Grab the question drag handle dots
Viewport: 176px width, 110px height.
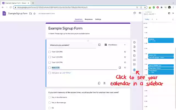tap(88, 41)
